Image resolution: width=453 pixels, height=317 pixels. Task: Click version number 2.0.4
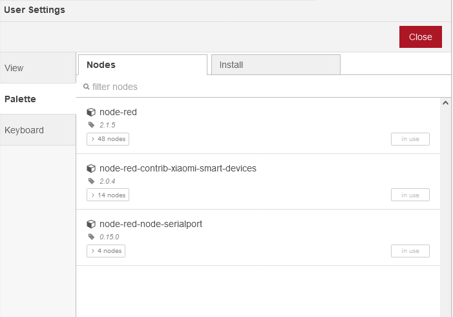tap(107, 181)
